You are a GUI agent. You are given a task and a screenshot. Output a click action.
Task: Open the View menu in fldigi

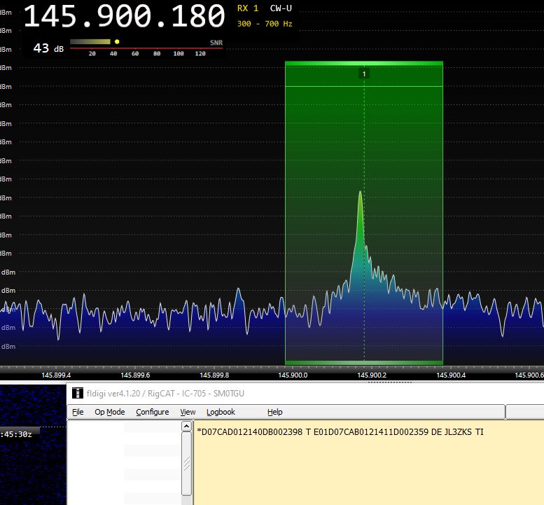[x=188, y=412]
